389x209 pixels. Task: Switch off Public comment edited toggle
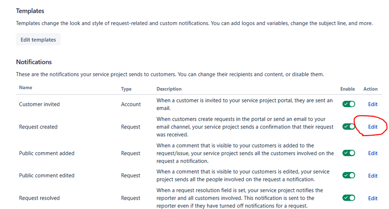pyautogui.click(x=349, y=176)
